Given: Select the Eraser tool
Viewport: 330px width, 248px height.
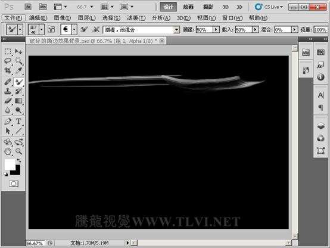Looking at the screenshot, I should click(8, 101).
